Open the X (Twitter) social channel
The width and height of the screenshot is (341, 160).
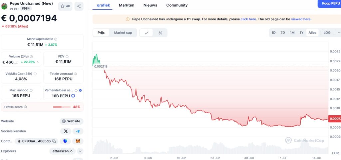pos(66,131)
